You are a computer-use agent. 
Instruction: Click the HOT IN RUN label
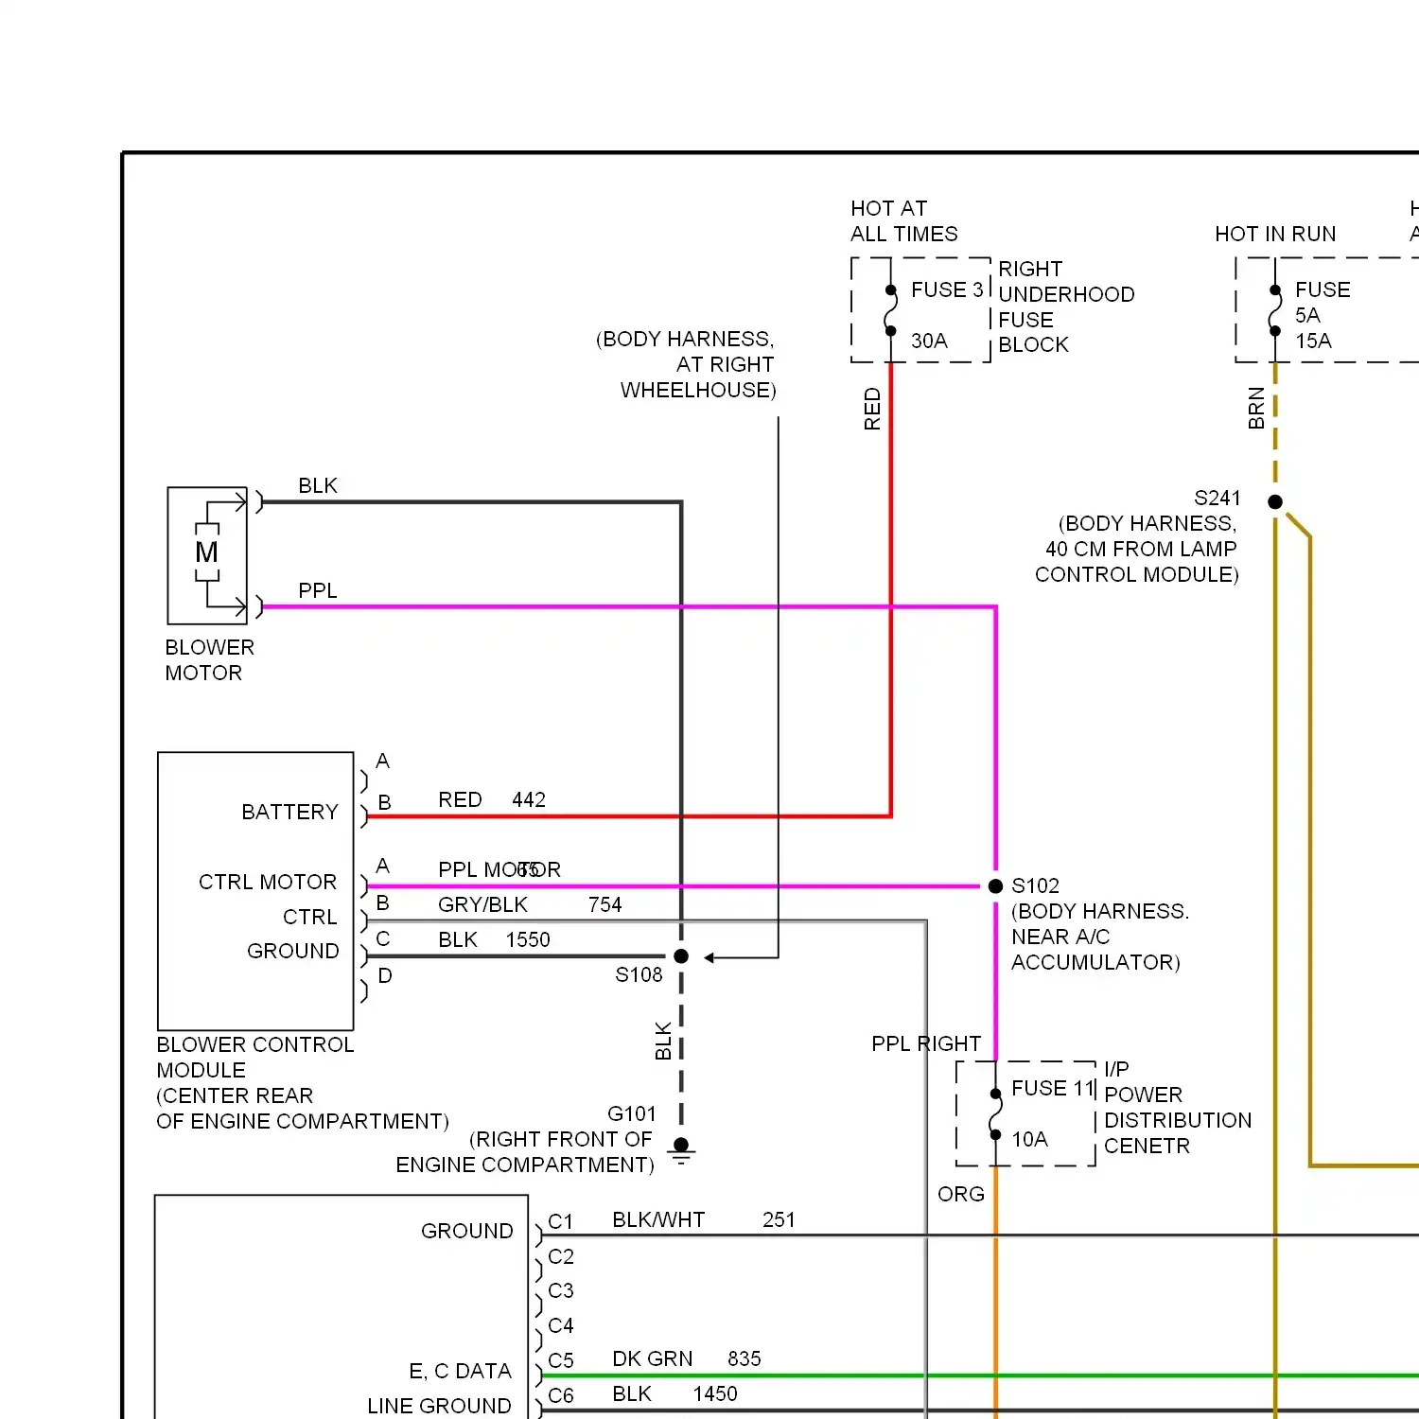coord(1275,234)
